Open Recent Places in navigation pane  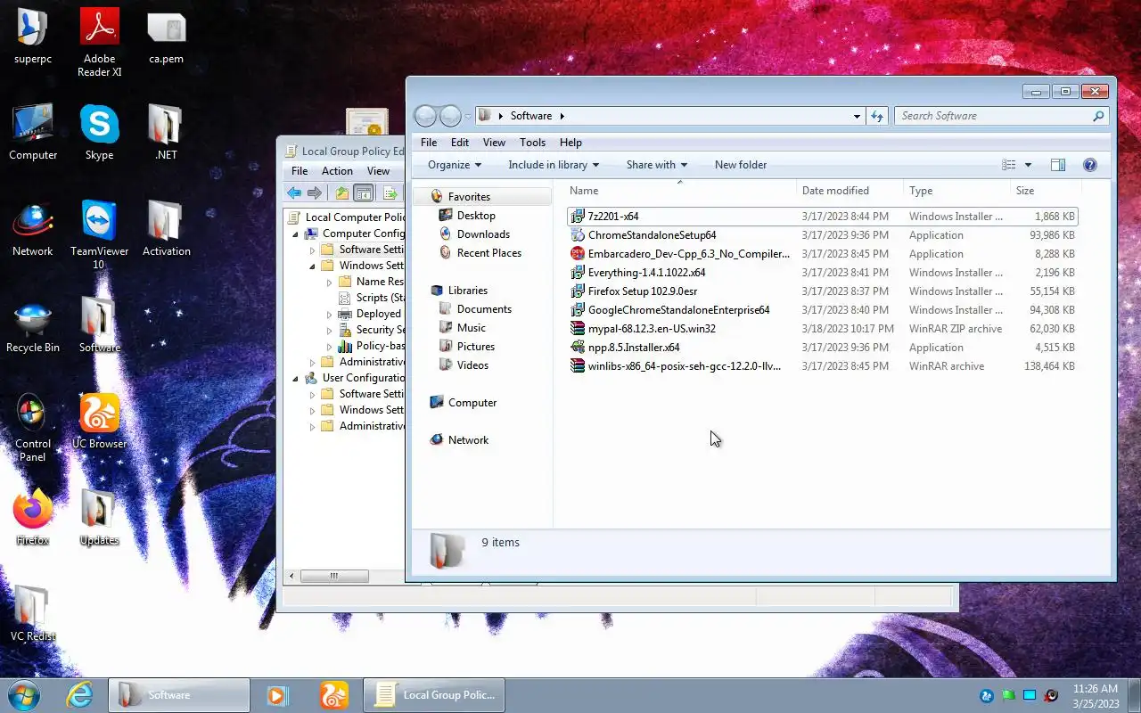(x=488, y=253)
